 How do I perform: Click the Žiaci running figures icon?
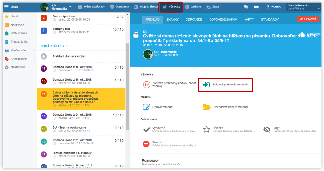[208, 7]
